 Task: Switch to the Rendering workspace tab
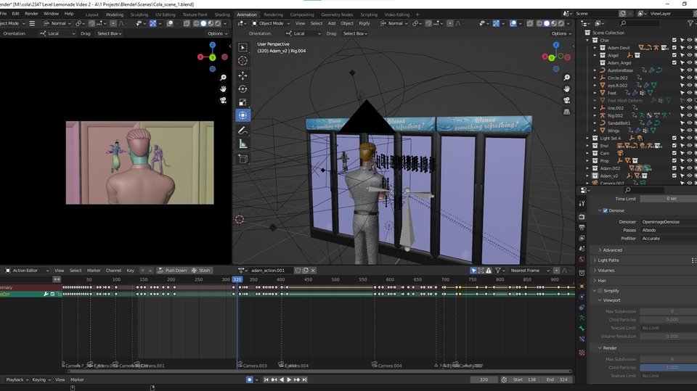point(274,15)
